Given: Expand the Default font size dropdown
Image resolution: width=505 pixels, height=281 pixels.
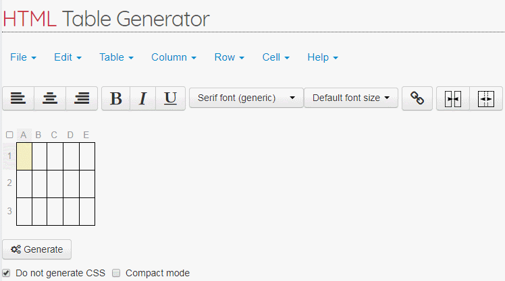Looking at the screenshot, I should (350, 98).
